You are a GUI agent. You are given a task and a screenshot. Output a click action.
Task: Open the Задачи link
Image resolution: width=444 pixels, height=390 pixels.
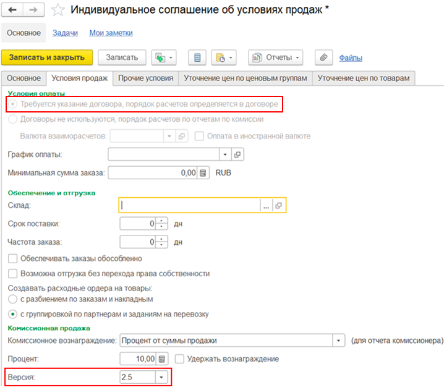click(65, 33)
